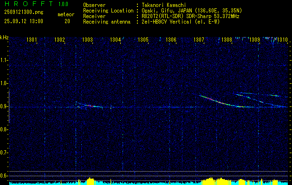Click time marker 1303
The width and height of the screenshot is (292, 185).
pyautogui.click(x=87, y=40)
